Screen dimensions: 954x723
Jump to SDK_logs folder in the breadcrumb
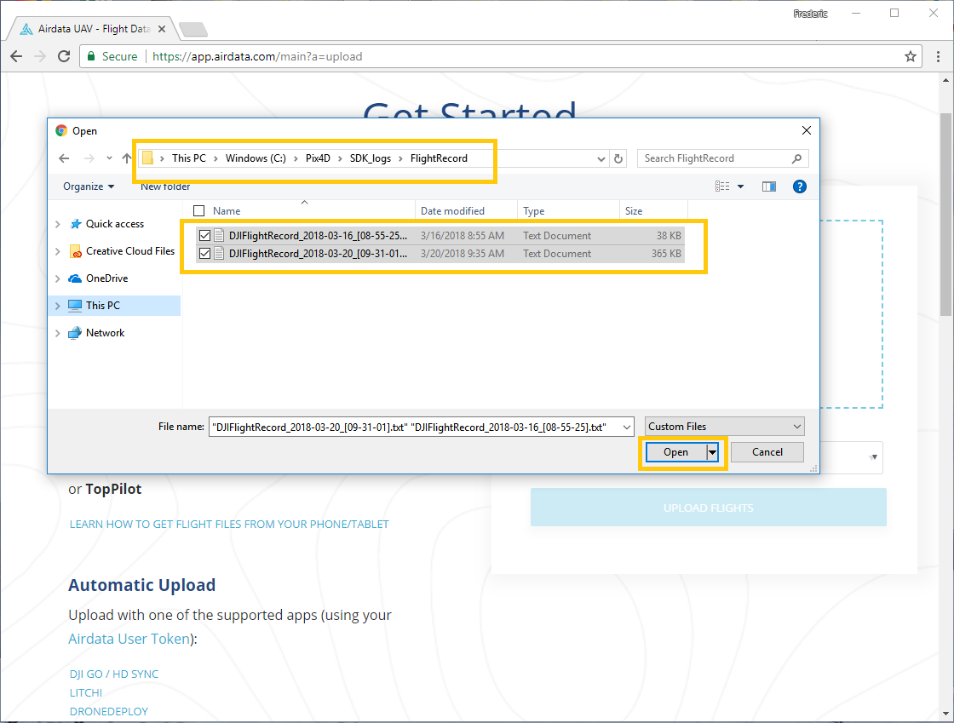pos(370,158)
